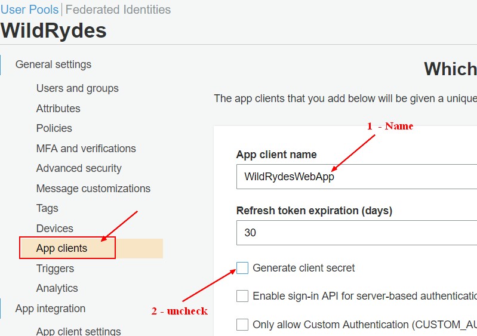The height and width of the screenshot is (336, 477).
Task: Select App clients menu item
Action: [61, 248]
